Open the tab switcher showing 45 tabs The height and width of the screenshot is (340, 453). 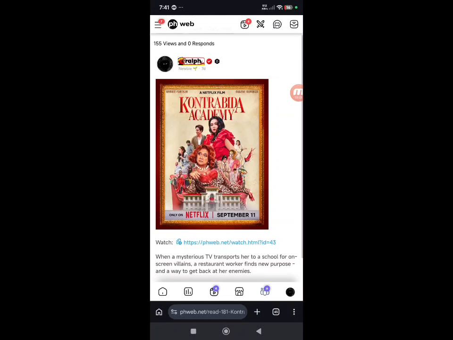[x=276, y=312]
